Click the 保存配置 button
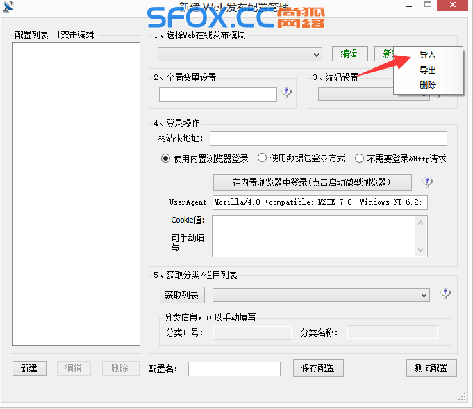This screenshot has height=409, width=473. 317,368
